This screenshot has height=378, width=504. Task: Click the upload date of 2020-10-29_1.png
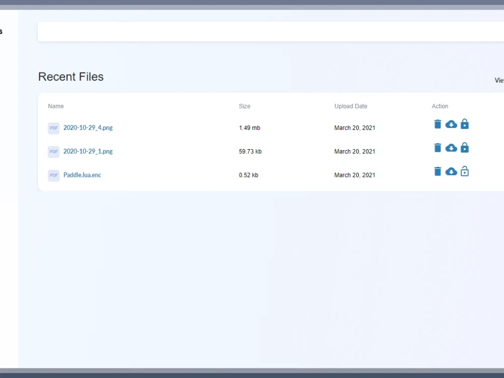pos(354,151)
